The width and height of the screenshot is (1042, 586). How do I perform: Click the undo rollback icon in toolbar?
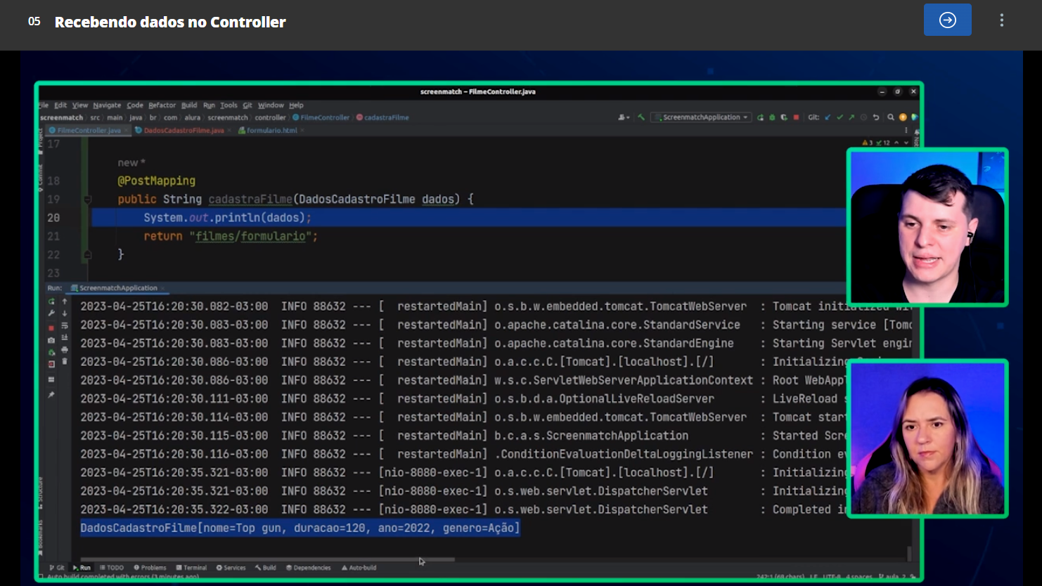coord(876,117)
